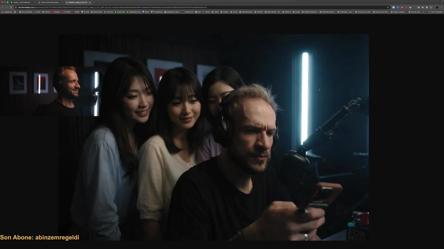This screenshot has height=249, width=444.
Task: Open a new browser tab with plus button
Action: tap(94, 2)
